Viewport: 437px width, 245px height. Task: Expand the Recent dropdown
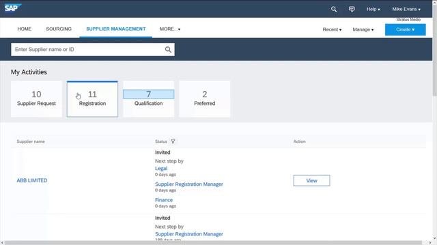(332, 29)
